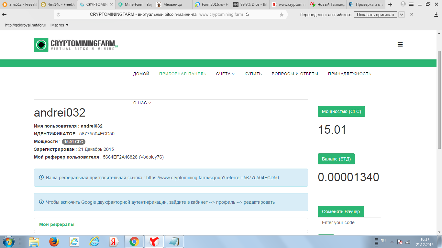This screenshot has width=442, height=248.
Task: Click the info icon beside the Google two-factor notice
Action: pyautogui.click(x=41, y=202)
